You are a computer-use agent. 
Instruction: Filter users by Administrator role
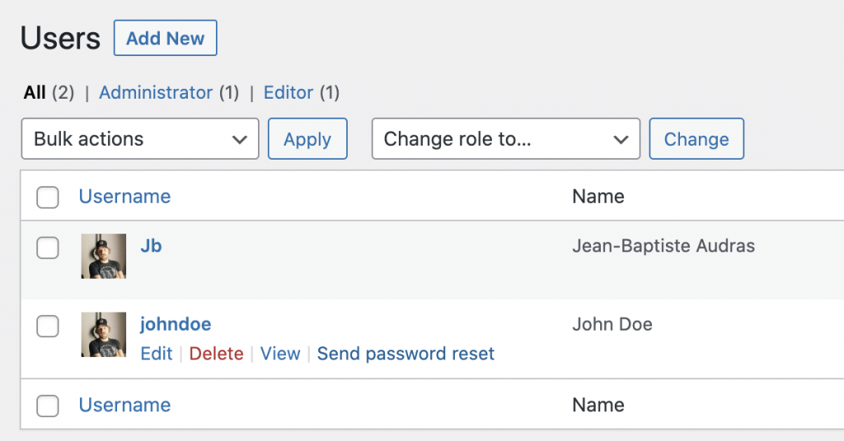(x=156, y=92)
